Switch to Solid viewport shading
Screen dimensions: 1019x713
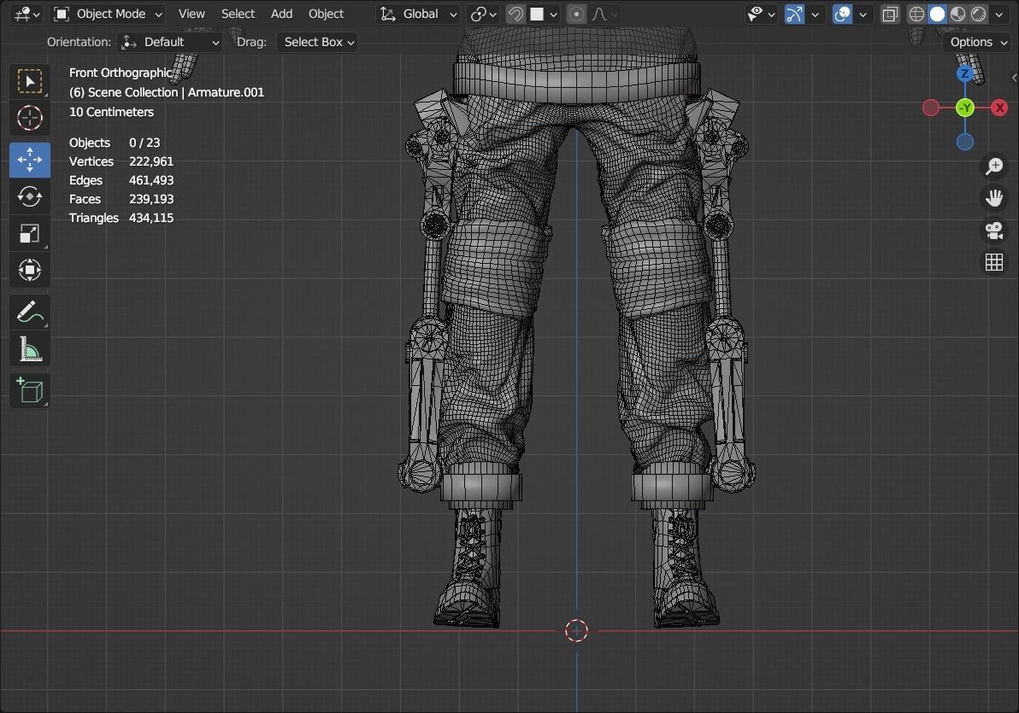click(x=937, y=14)
